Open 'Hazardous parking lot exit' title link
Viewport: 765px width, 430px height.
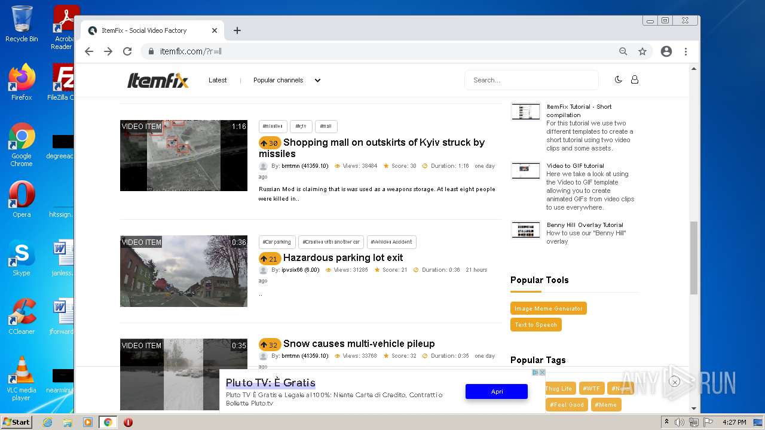[343, 257]
